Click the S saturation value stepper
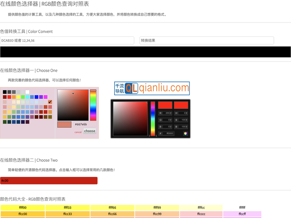Viewport: 291px width, 218px height. click(187, 120)
